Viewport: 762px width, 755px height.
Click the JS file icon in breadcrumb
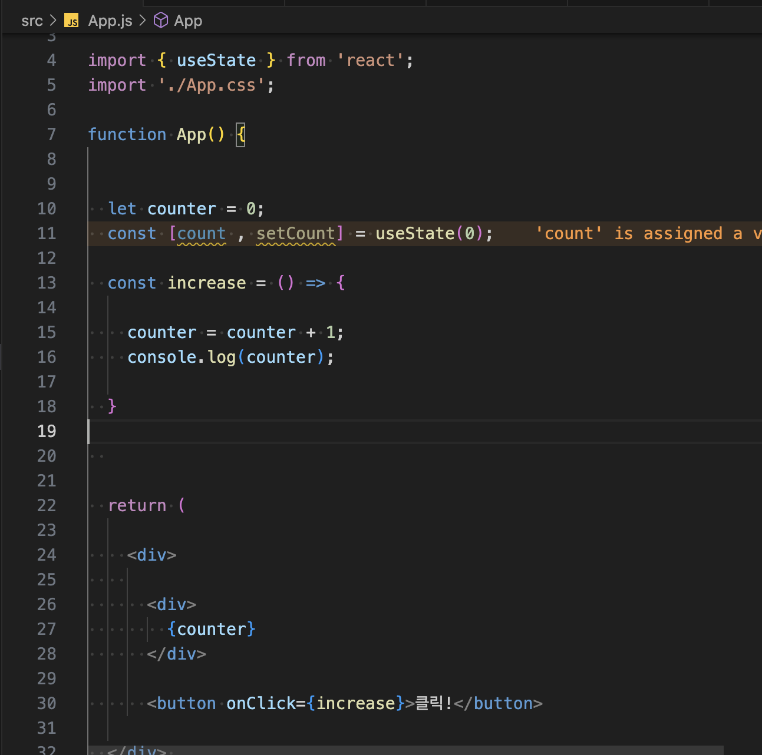72,21
